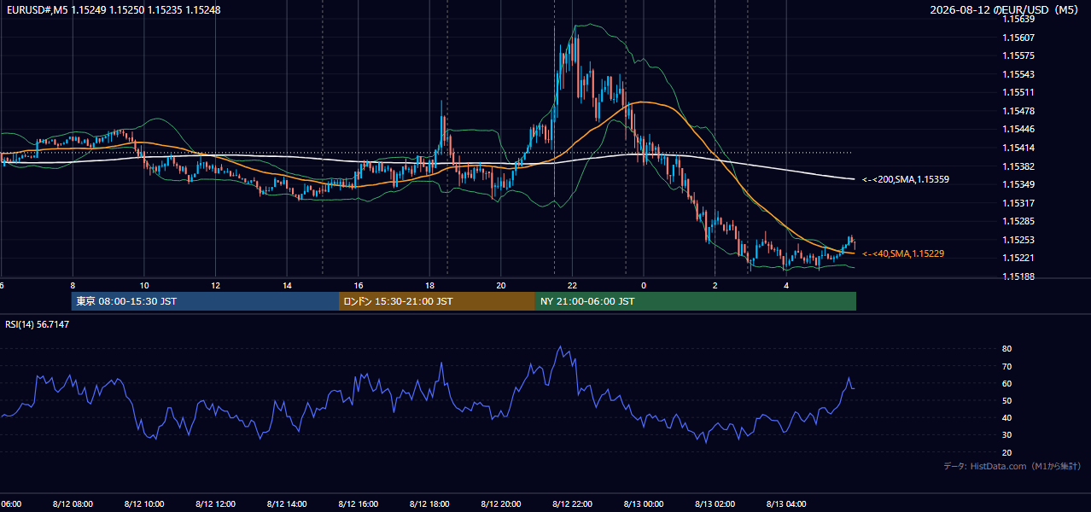Click hour label 18 under the price chart
This screenshot has width=1091, height=512.
pos(429,285)
